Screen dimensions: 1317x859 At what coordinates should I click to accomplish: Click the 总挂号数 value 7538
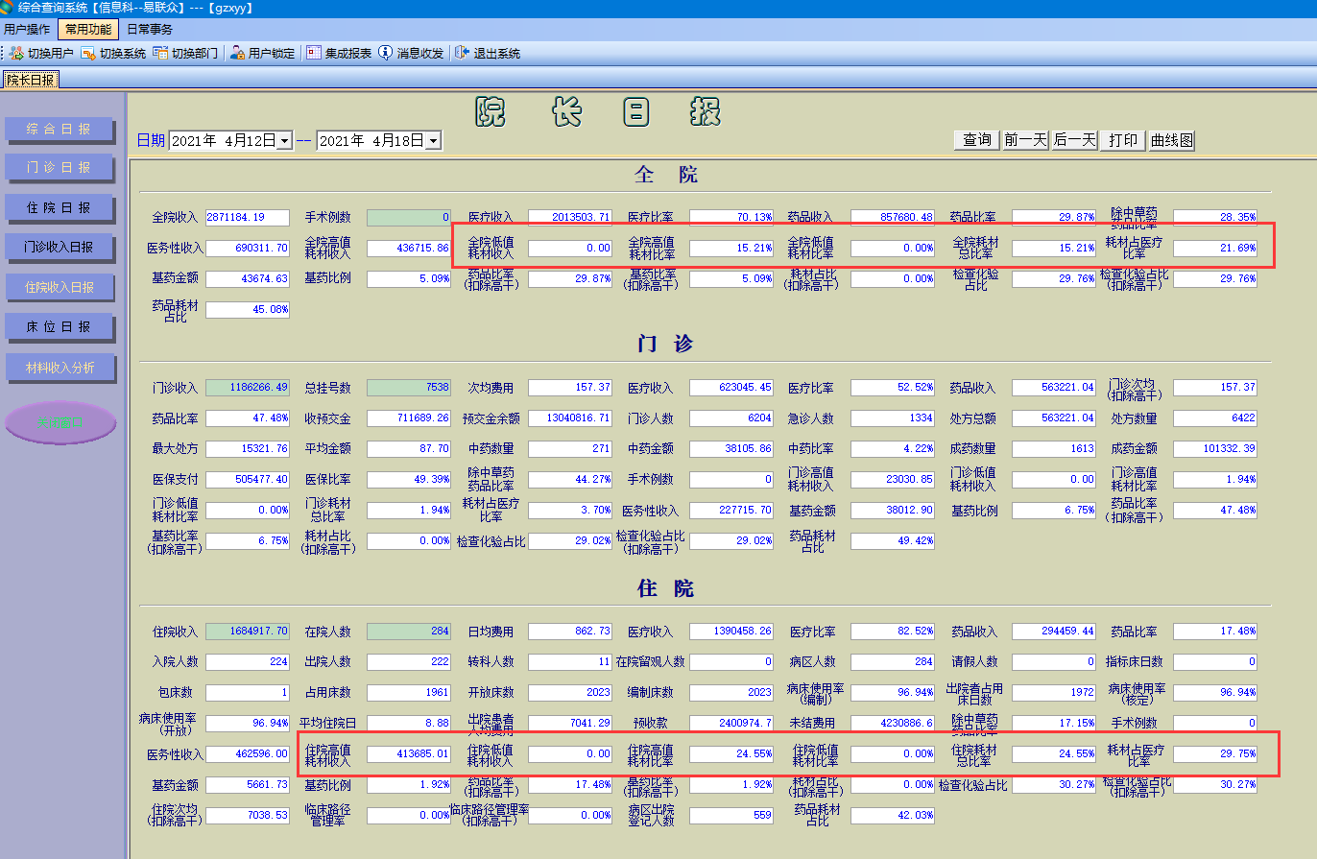pyautogui.click(x=409, y=388)
